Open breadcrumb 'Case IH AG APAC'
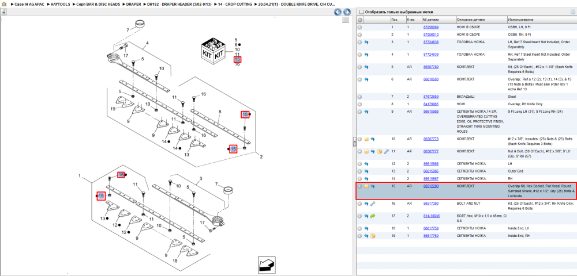 click(x=29, y=4)
